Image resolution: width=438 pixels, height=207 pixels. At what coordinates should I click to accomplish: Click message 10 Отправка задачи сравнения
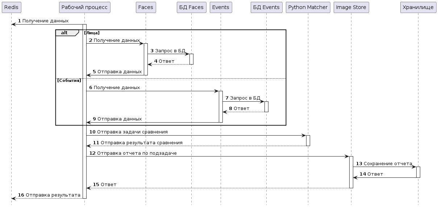pyautogui.click(x=128, y=132)
